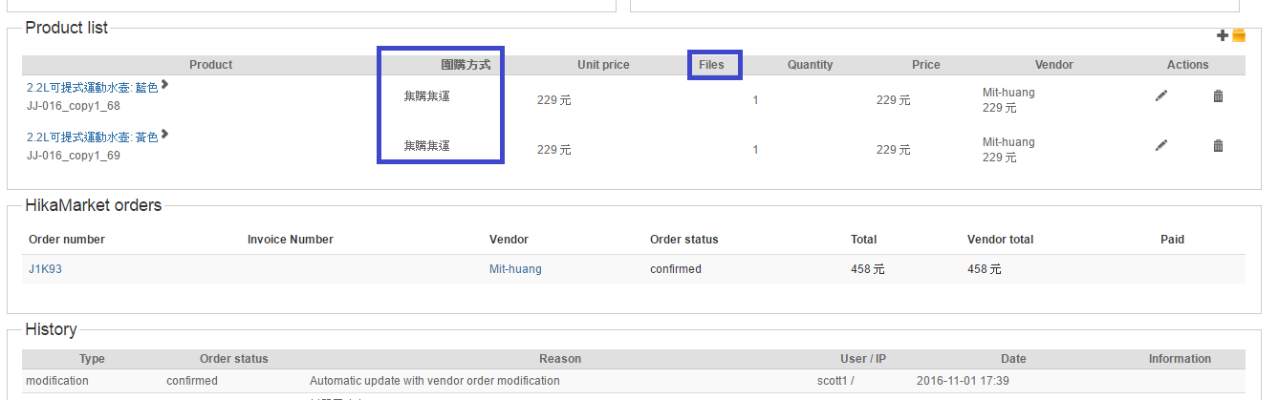Delete the JJ-016_copy1_68 product row
1279x400 pixels.
coord(1218,95)
